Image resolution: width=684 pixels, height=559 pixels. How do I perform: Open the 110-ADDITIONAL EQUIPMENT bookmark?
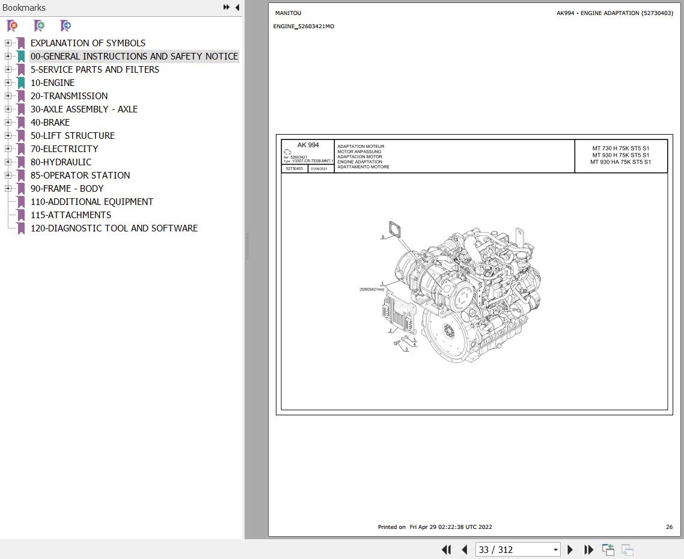pyautogui.click(x=91, y=202)
